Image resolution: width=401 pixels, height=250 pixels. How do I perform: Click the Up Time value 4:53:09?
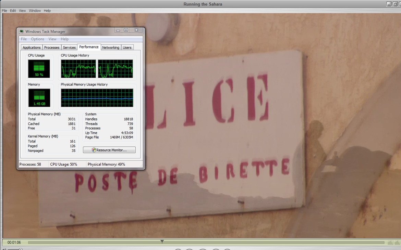[127, 133]
